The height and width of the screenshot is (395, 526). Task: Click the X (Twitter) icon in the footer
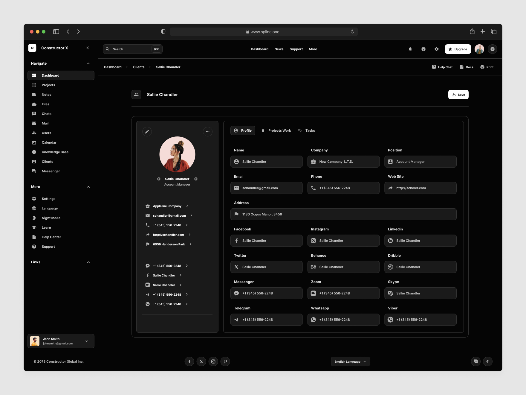pyautogui.click(x=201, y=361)
